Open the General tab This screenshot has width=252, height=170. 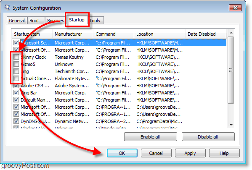click(17, 21)
